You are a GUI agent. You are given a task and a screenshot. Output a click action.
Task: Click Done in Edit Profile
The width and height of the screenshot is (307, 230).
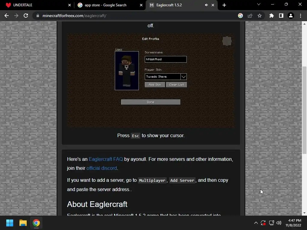[x=151, y=102]
